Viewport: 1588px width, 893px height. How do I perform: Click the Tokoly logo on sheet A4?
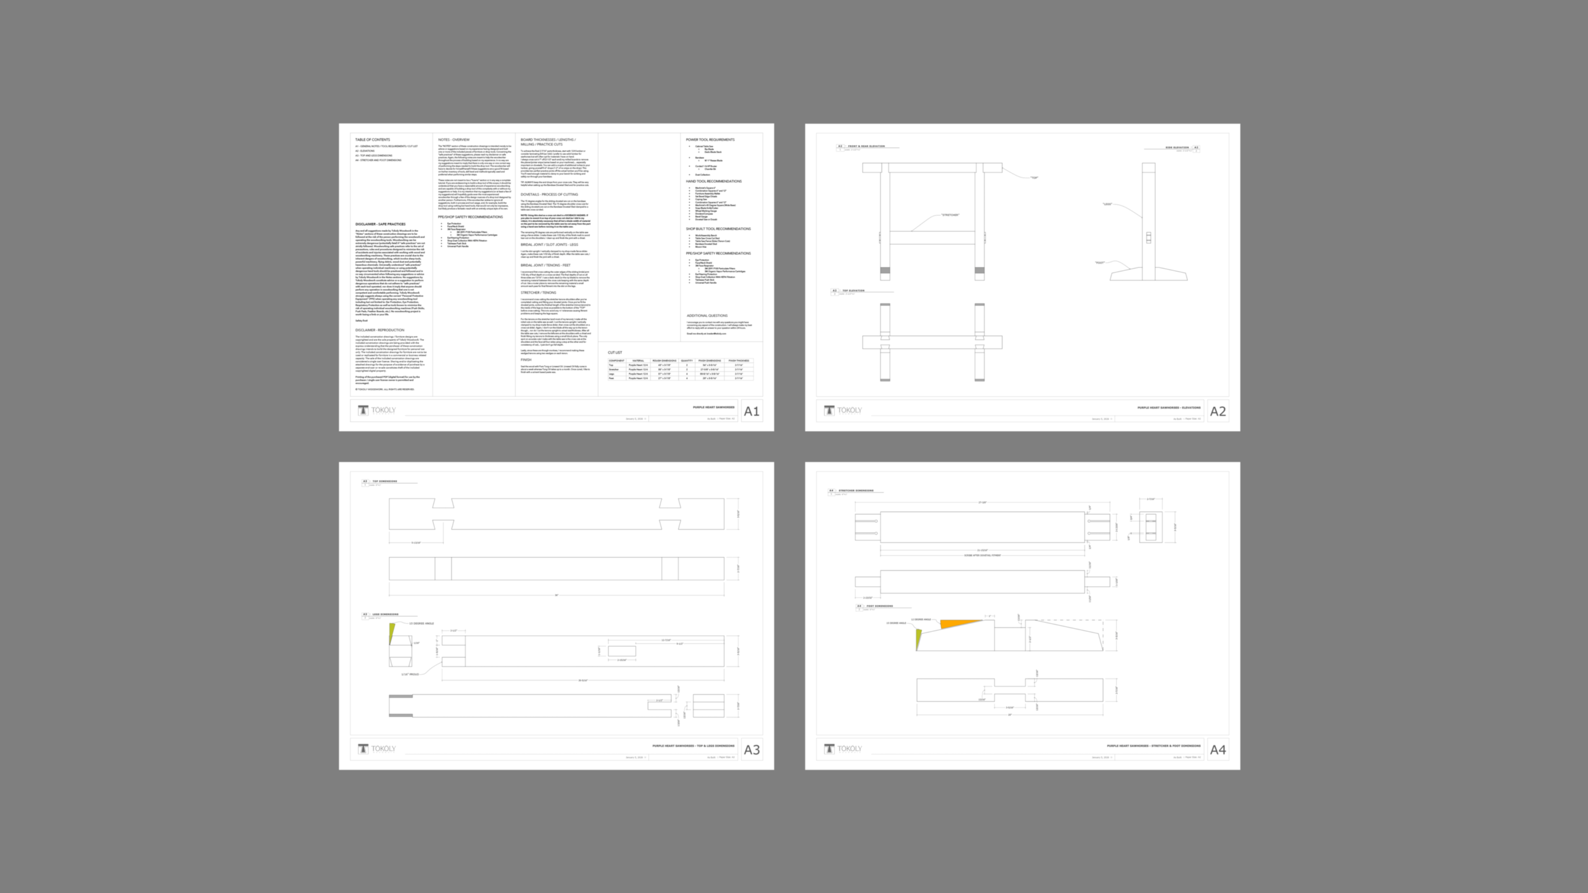843,749
